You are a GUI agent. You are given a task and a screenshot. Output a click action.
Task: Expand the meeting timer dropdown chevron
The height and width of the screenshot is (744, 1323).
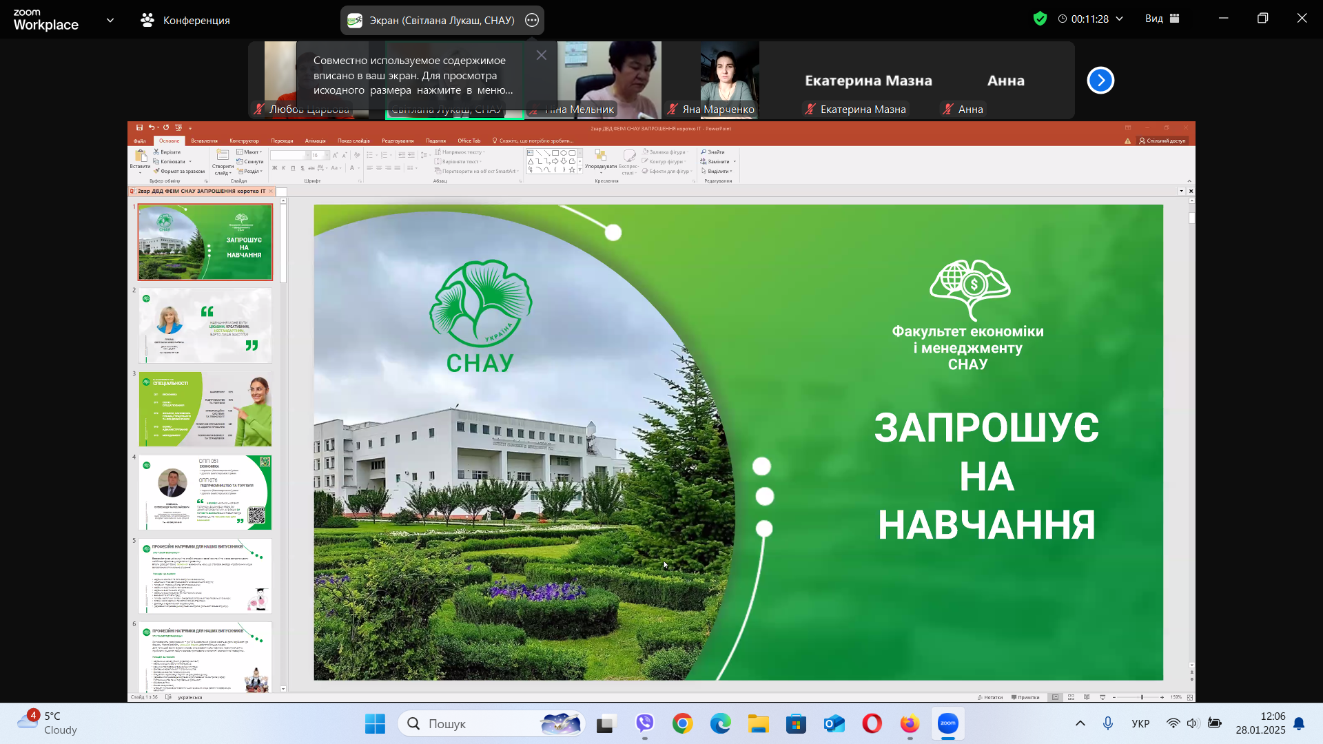pos(1119,19)
